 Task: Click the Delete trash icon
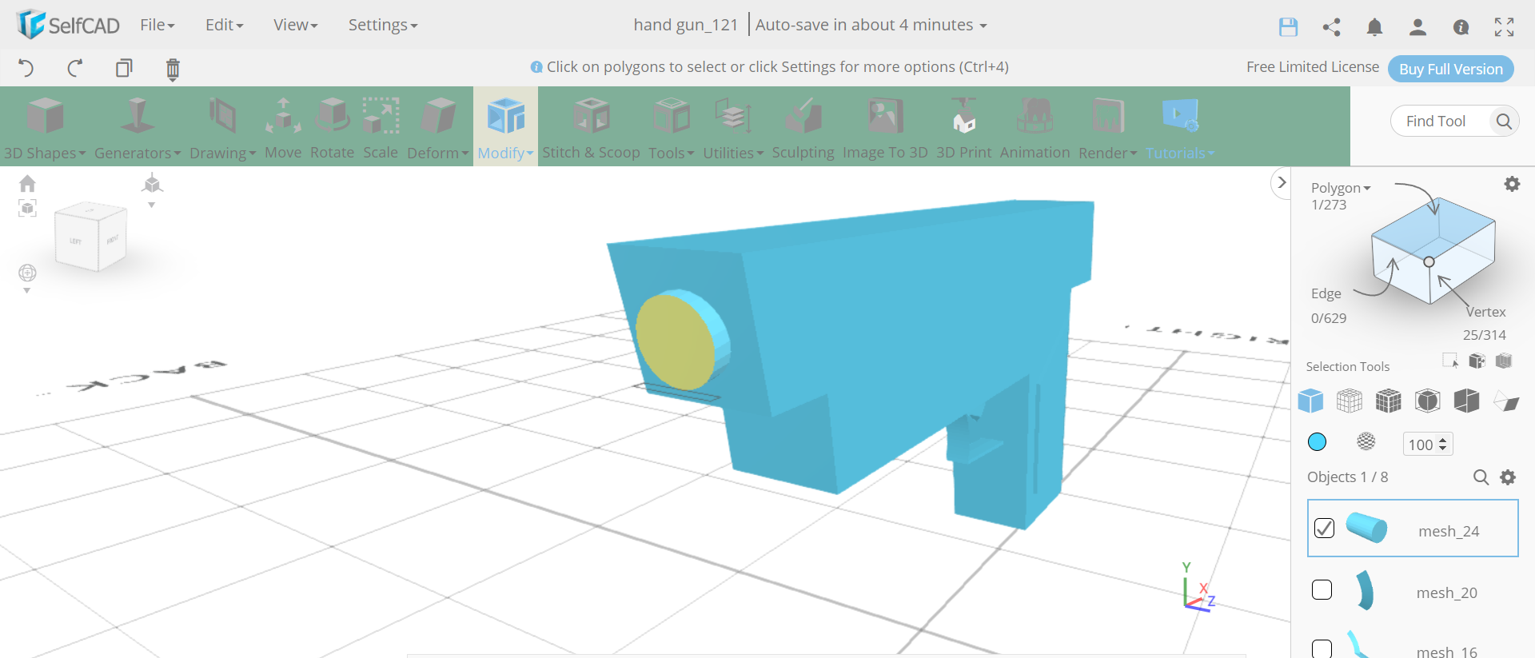pos(173,69)
